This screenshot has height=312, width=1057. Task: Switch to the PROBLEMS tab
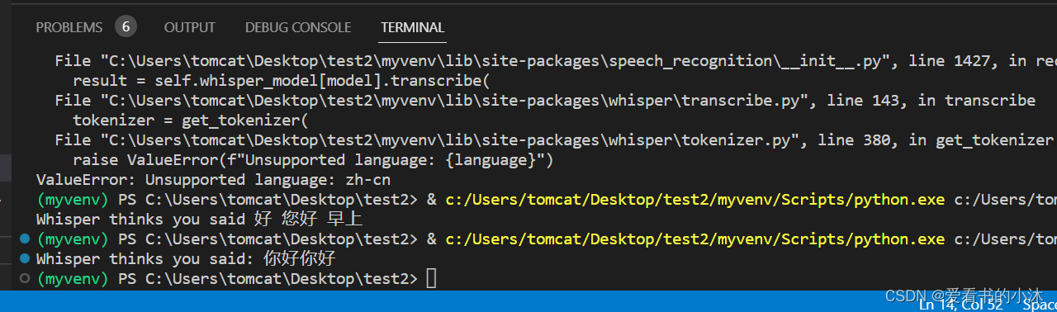pyautogui.click(x=69, y=27)
